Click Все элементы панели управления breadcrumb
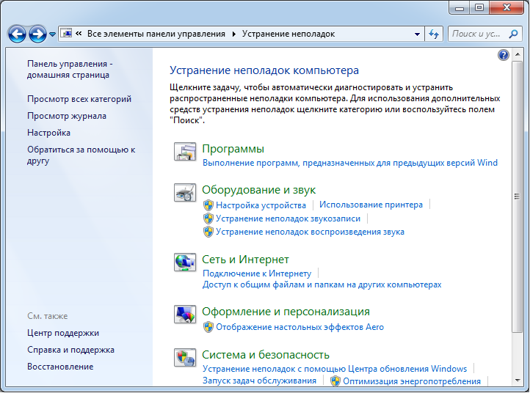The height and width of the screenshot is (393, 530). click(x=156, y=34)
